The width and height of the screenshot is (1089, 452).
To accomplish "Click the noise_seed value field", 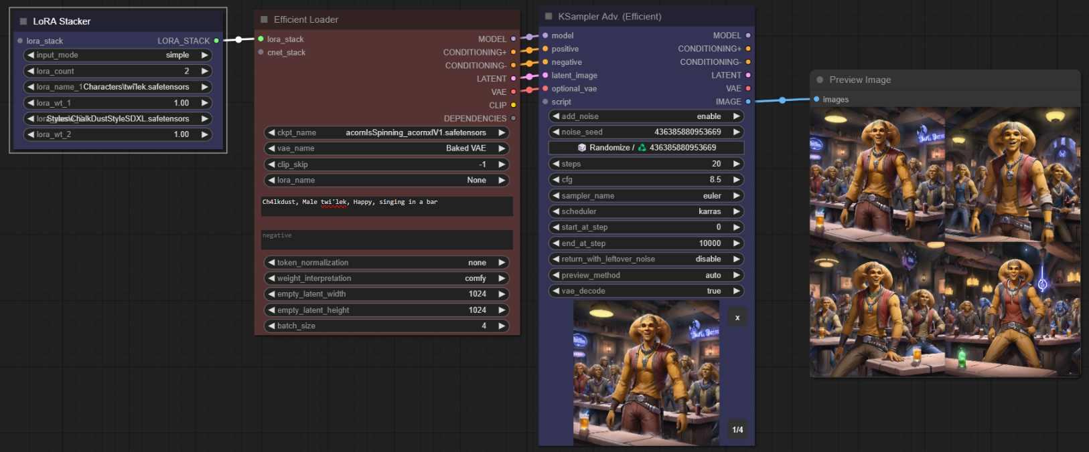I will click(646, 132).
